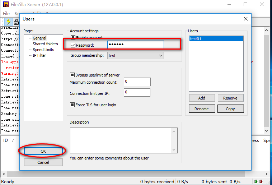Click the Copy user button

pyautogui.click(x=230, y=109)
